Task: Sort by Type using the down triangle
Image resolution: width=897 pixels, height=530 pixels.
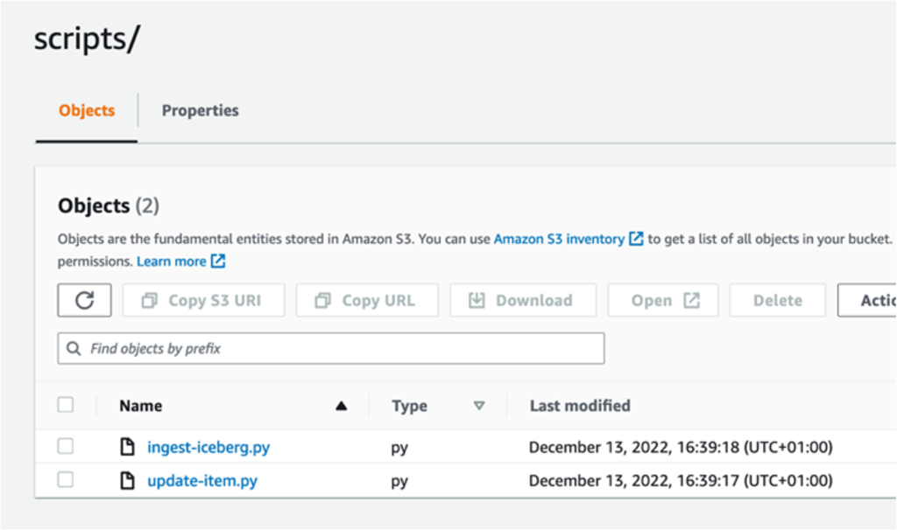Action: [x=478, y=406]
